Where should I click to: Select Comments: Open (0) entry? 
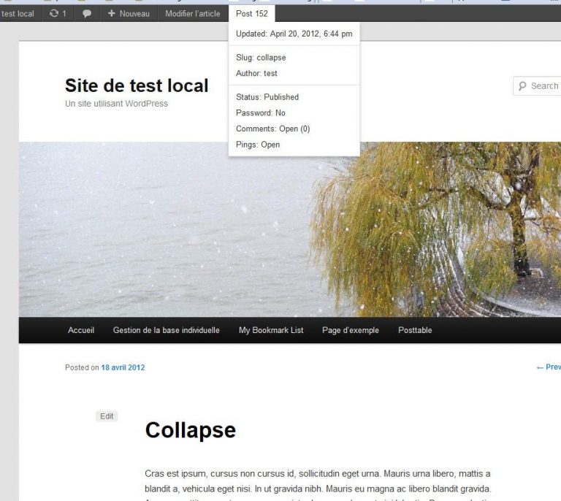(272, 129)
